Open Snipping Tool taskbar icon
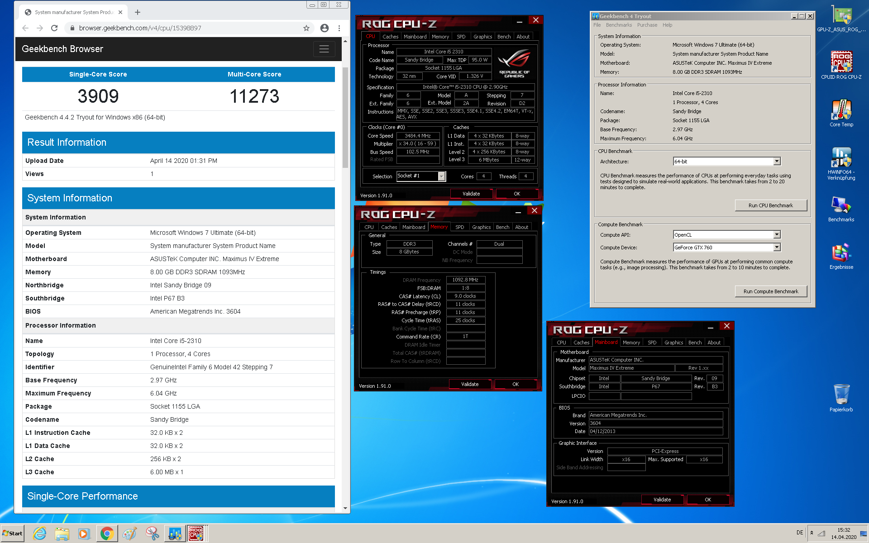This screenshot has width=869, height=543. point(152,533)
